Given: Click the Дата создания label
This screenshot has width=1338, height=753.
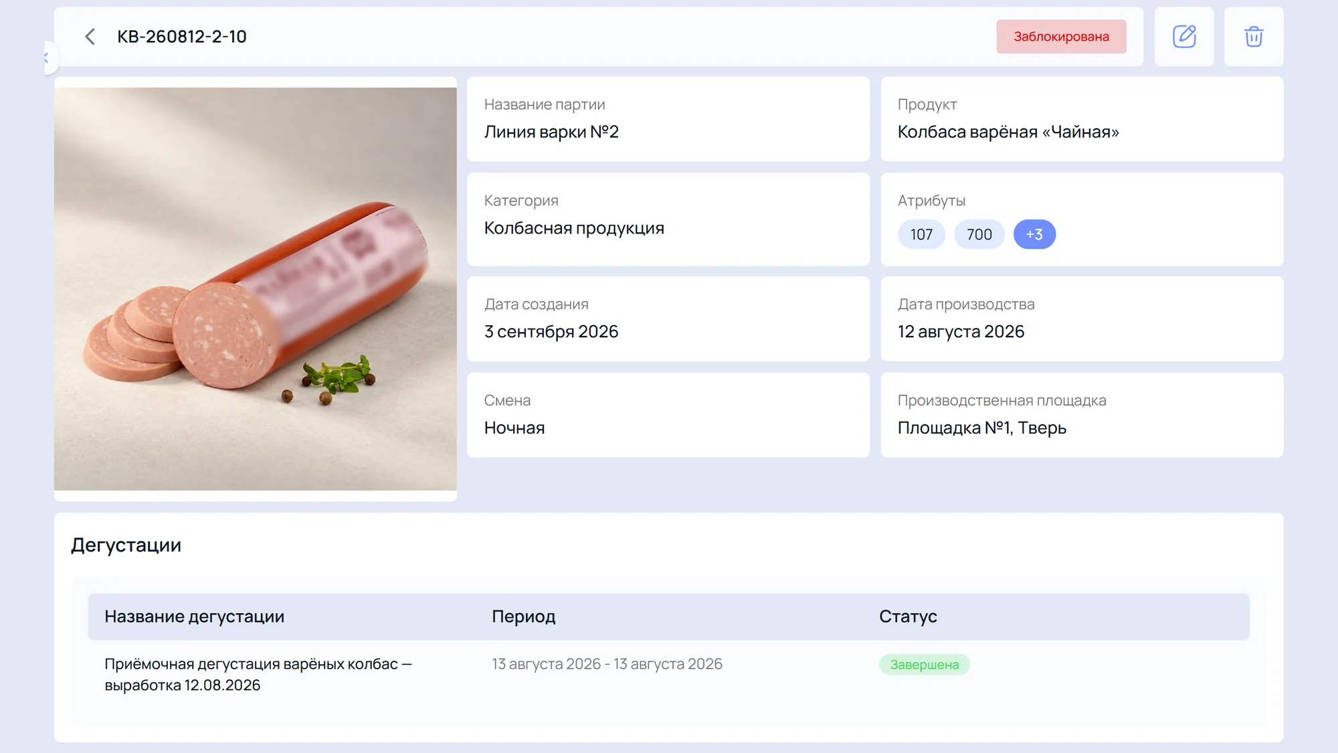Looking at the screenshot, I should point(536,305).
